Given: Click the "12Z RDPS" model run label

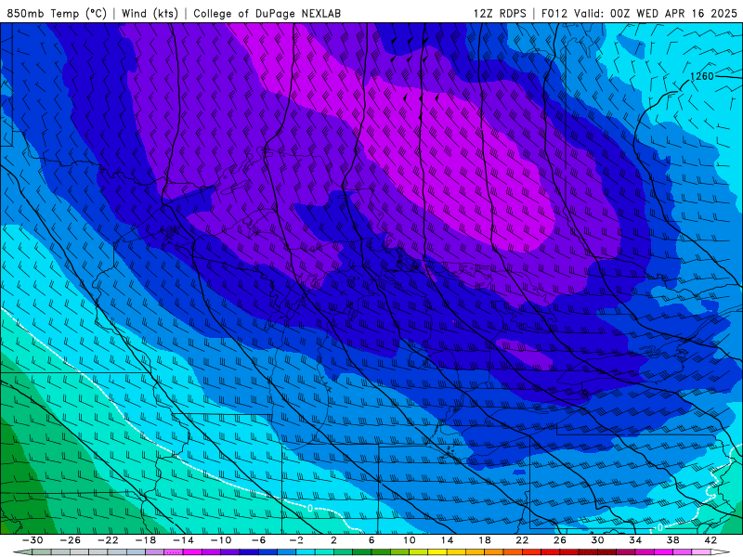Looking at the screenshot, I should [500, 13].
